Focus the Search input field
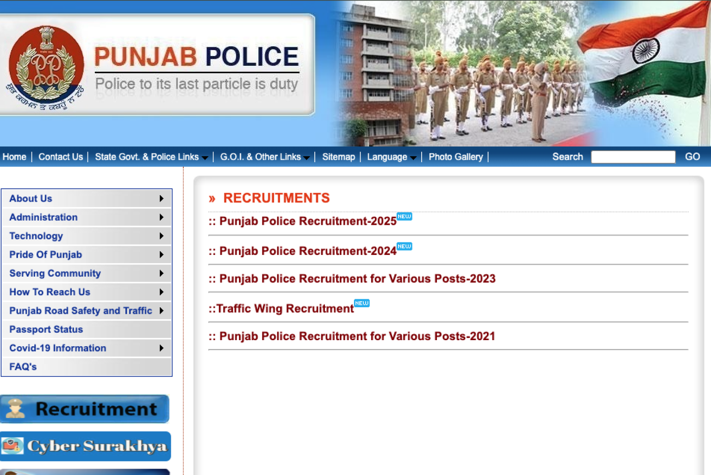Screen dimensions: 711x475 [633, 157]
